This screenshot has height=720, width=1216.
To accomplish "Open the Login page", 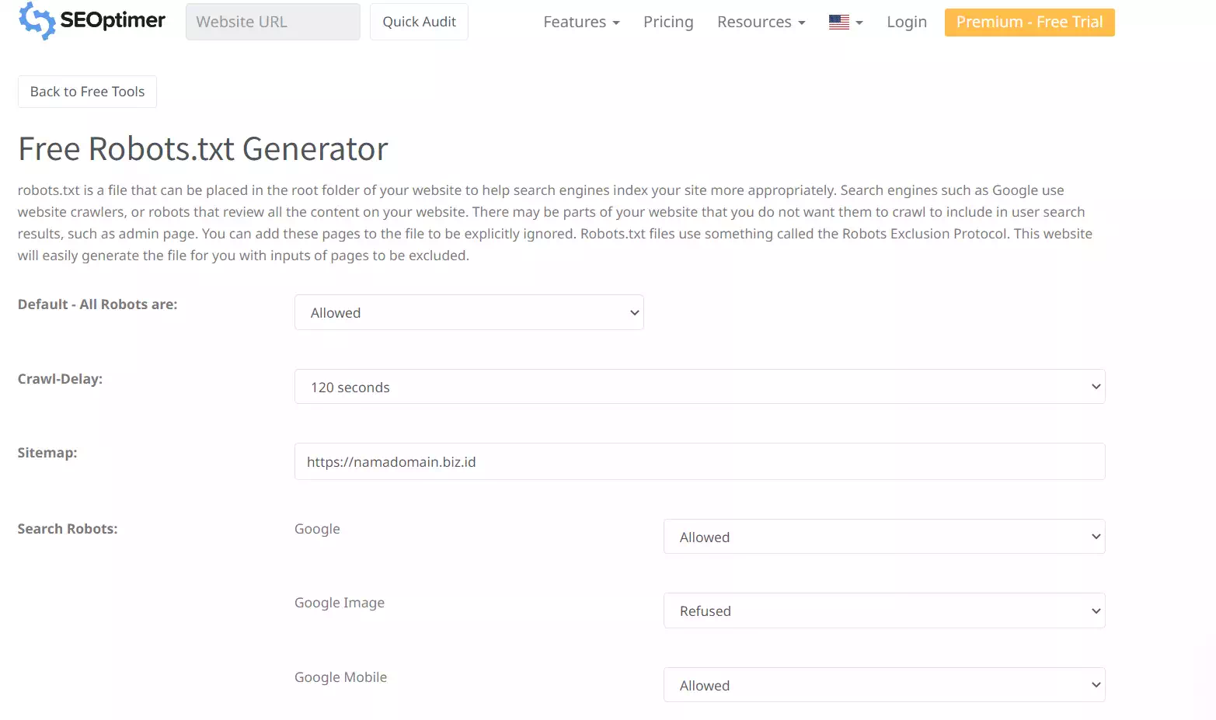I will pos(907,22).
